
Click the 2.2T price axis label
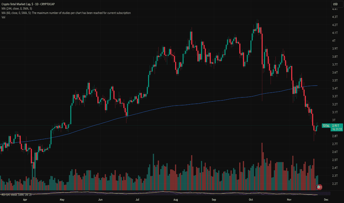tap(335, 184)
